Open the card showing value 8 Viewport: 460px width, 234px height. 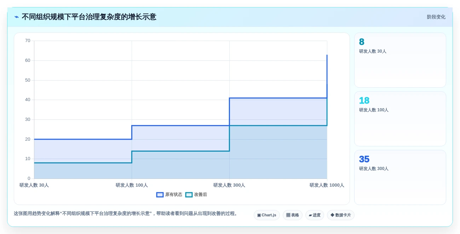point(400,60)
